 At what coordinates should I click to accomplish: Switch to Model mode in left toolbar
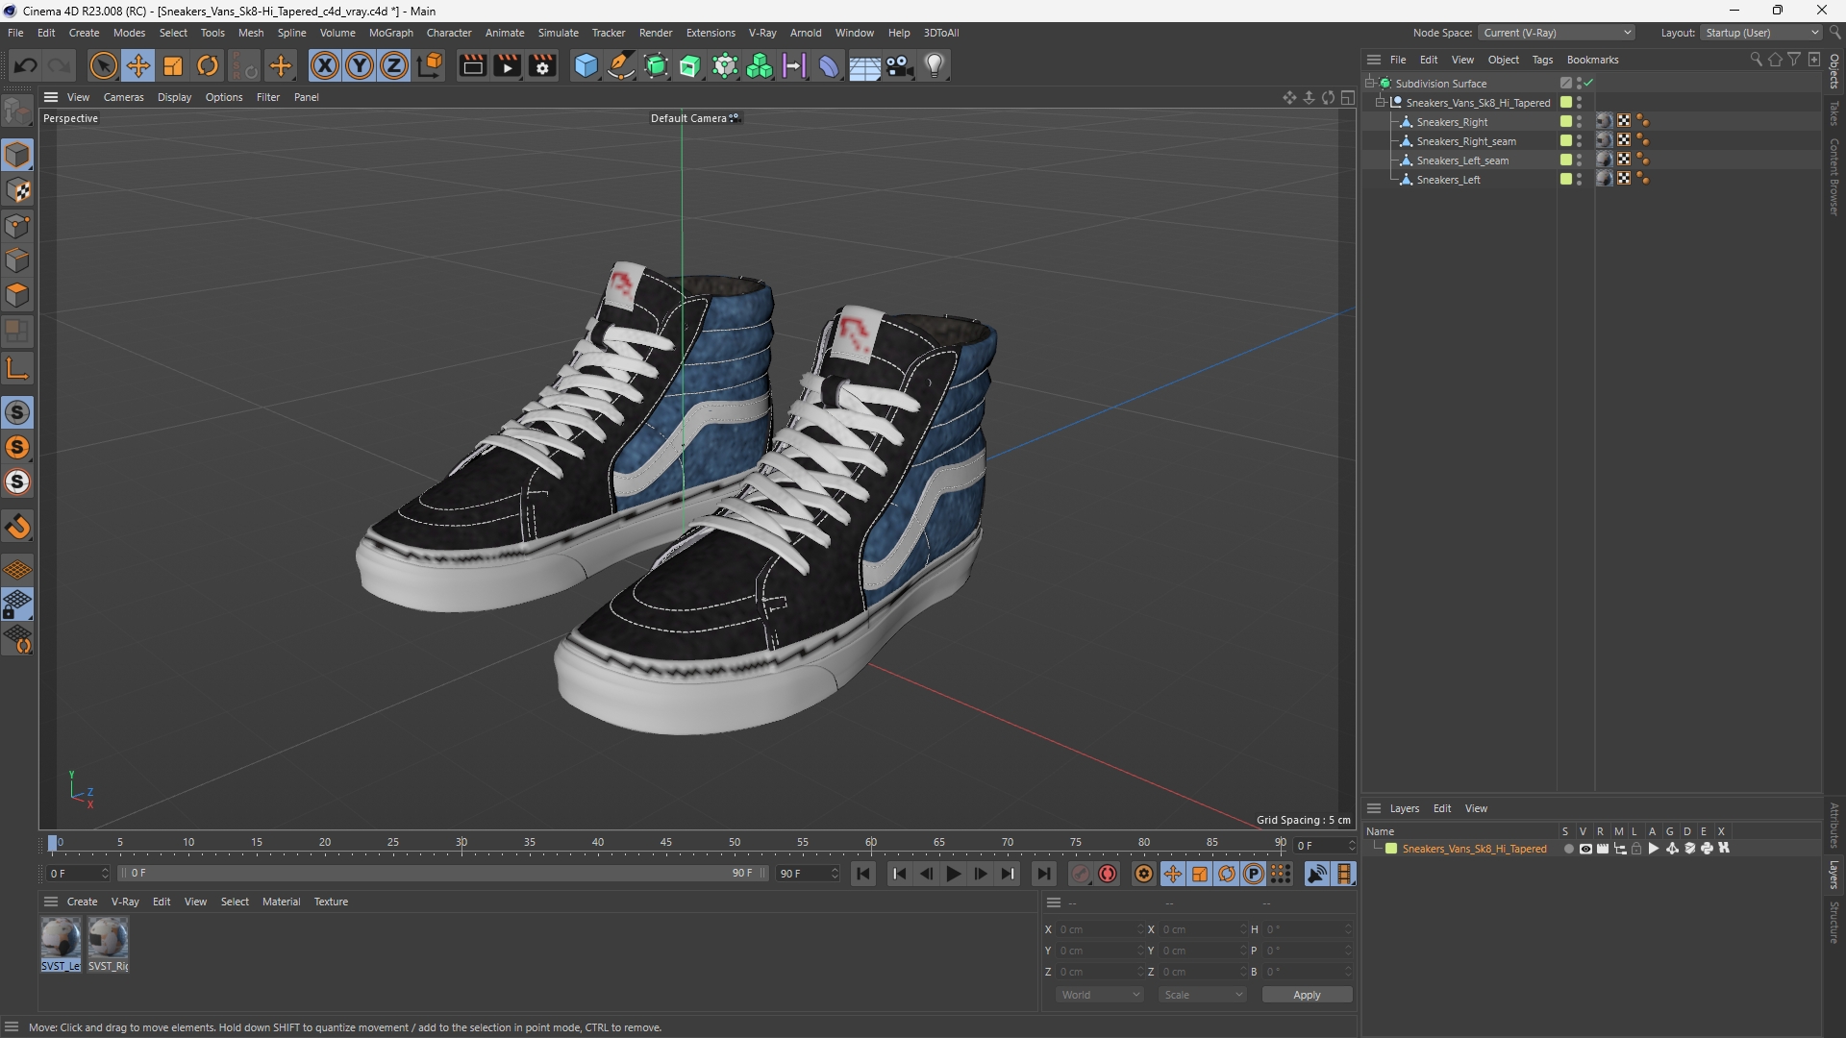pos(17,155)
